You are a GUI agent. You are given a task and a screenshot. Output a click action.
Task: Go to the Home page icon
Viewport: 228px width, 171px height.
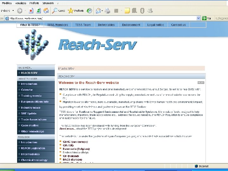coord(46,11)
